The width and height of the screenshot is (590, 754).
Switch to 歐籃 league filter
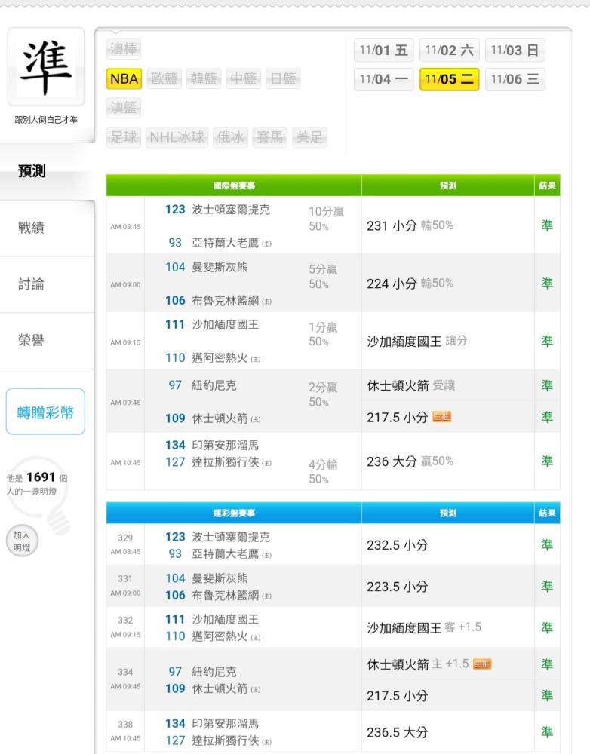click(164, 78)
